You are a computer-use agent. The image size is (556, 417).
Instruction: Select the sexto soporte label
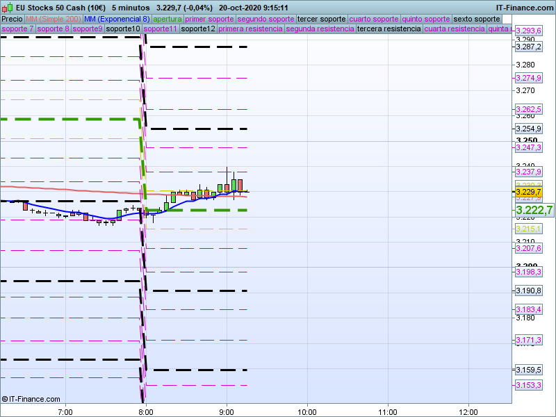pos(477,19)
